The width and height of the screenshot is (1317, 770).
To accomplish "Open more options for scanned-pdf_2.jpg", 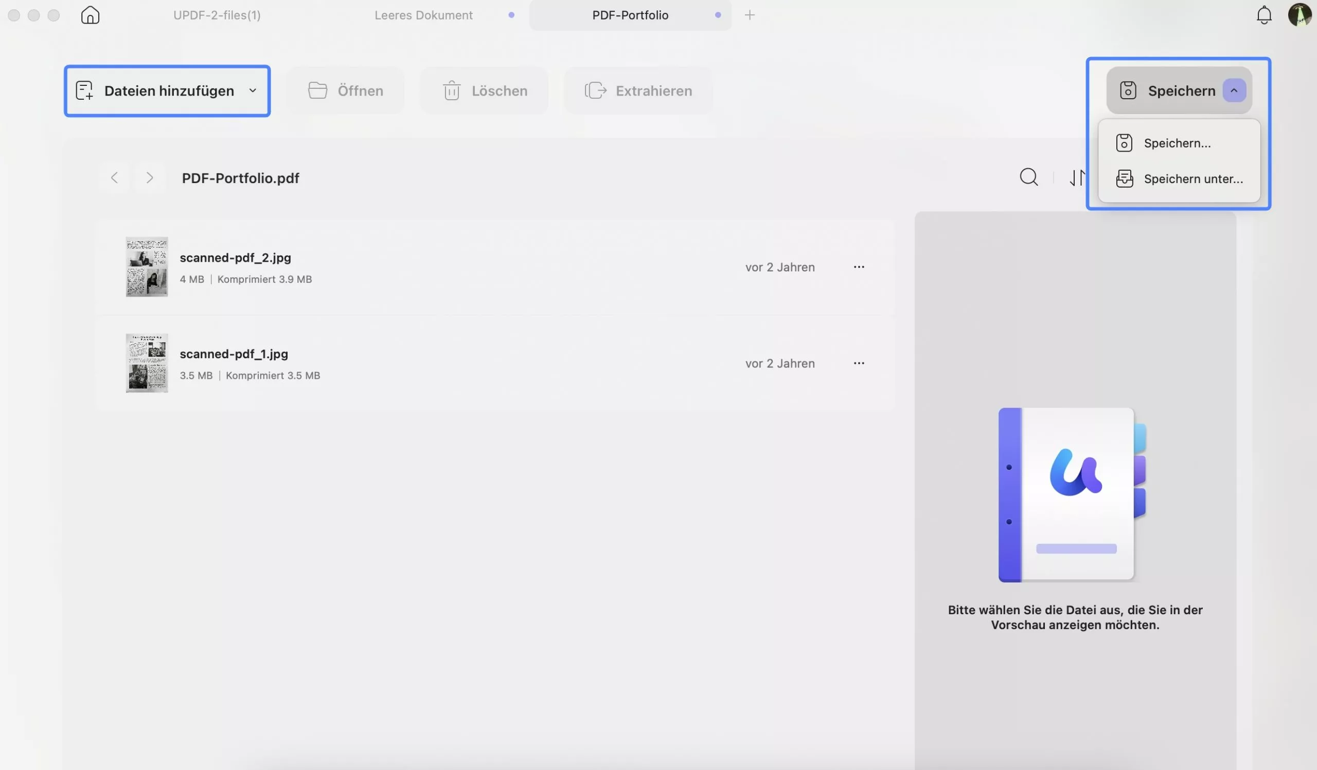I will 859,267.
